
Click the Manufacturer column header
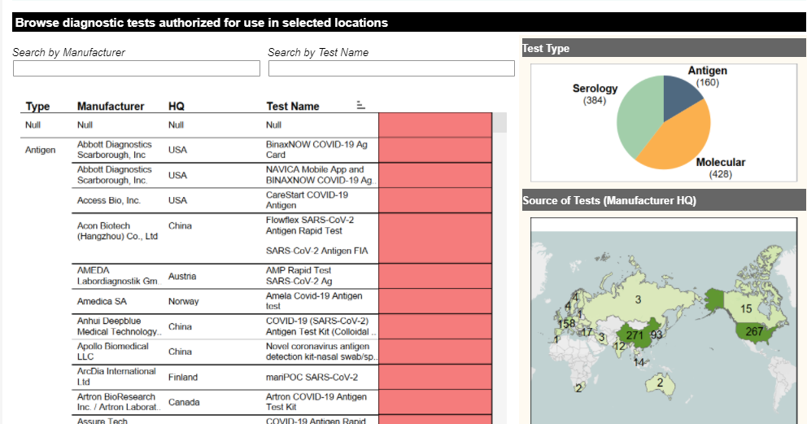pos(111,106)
